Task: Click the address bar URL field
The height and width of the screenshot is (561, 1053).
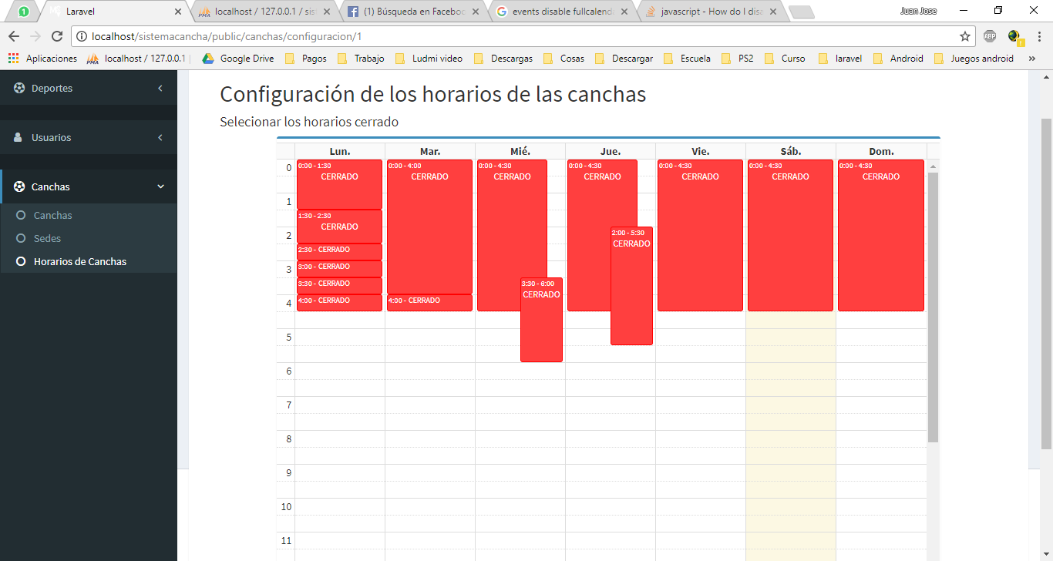Action: pyautogui.click(x=521, y=36)
